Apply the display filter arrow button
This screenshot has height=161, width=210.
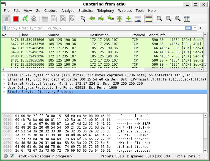click(189, 28)
